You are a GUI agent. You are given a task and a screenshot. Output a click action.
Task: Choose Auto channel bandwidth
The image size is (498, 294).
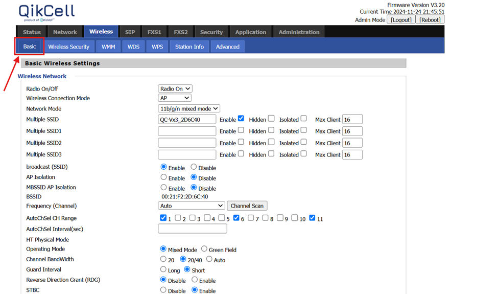coord(209,259)
